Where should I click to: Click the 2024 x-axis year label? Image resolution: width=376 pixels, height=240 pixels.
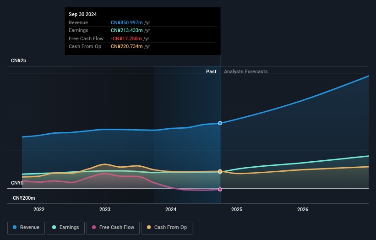coord(171,210)
